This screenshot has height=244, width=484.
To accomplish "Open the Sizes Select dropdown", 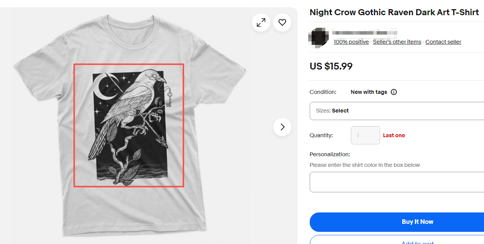I will (x=396, y=111).
